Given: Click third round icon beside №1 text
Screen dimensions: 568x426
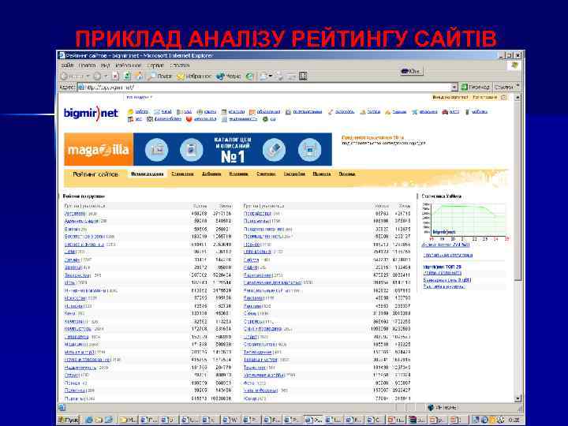Looking at the screenshot, I should (274, 149).
